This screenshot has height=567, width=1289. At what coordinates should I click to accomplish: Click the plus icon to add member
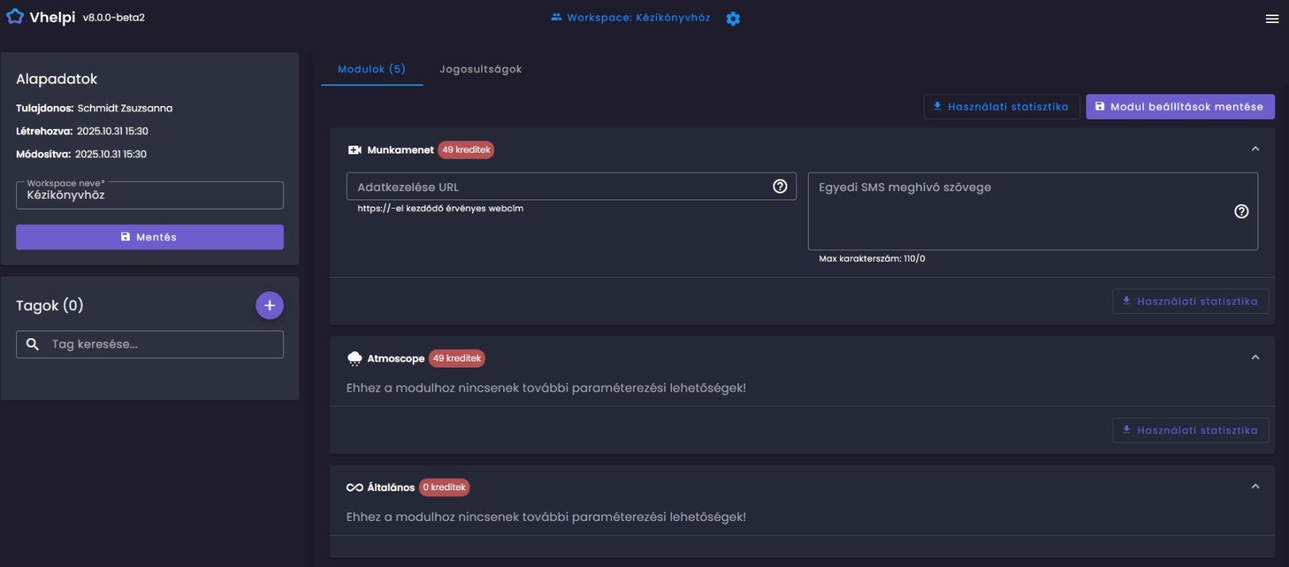coord(269,305)
